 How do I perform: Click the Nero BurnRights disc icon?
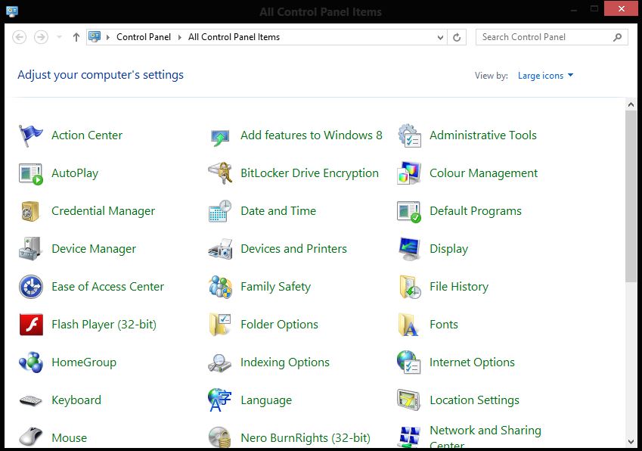(220, 437)
